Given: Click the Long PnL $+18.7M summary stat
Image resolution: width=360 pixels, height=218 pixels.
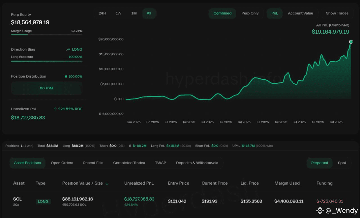Looking at the screenshot, I should (x=171, y=146).
